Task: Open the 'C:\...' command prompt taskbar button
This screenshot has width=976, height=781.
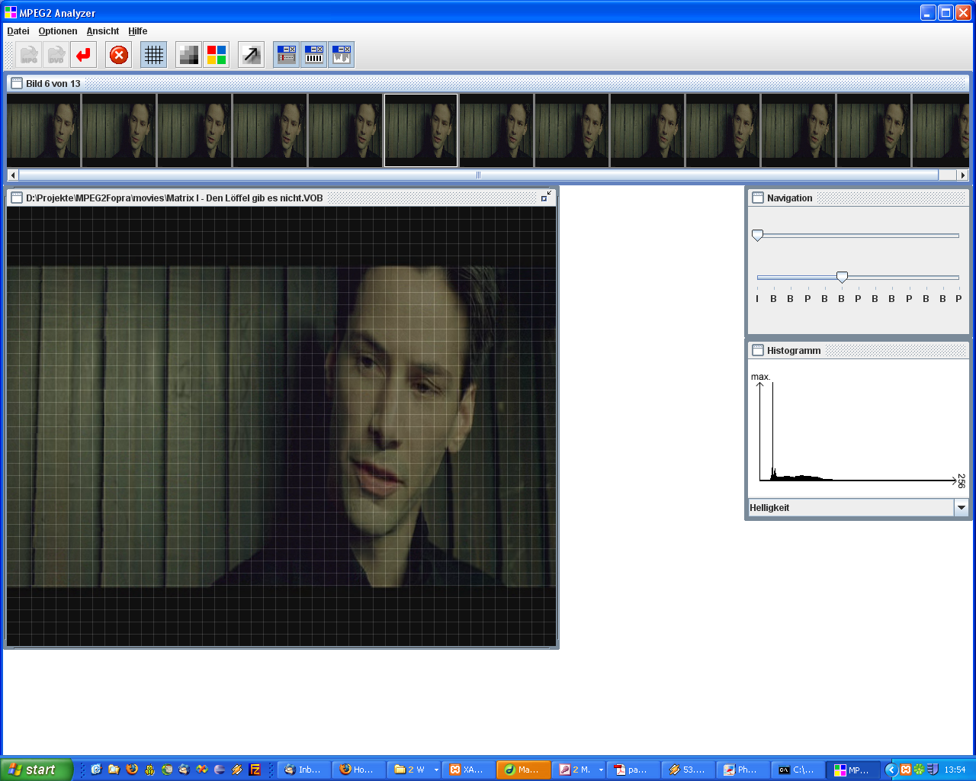Action: coord(798,770)
